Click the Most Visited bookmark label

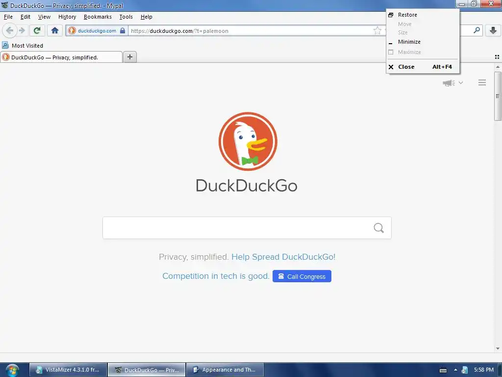(x=27, y=46)
